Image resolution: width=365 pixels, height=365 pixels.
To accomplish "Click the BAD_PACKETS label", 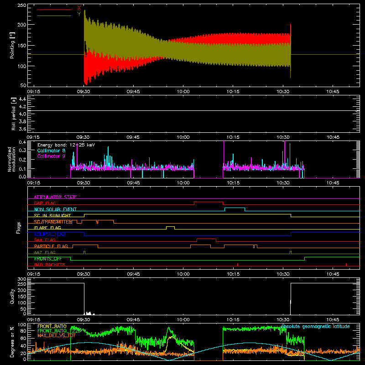I will coord(50,265).
